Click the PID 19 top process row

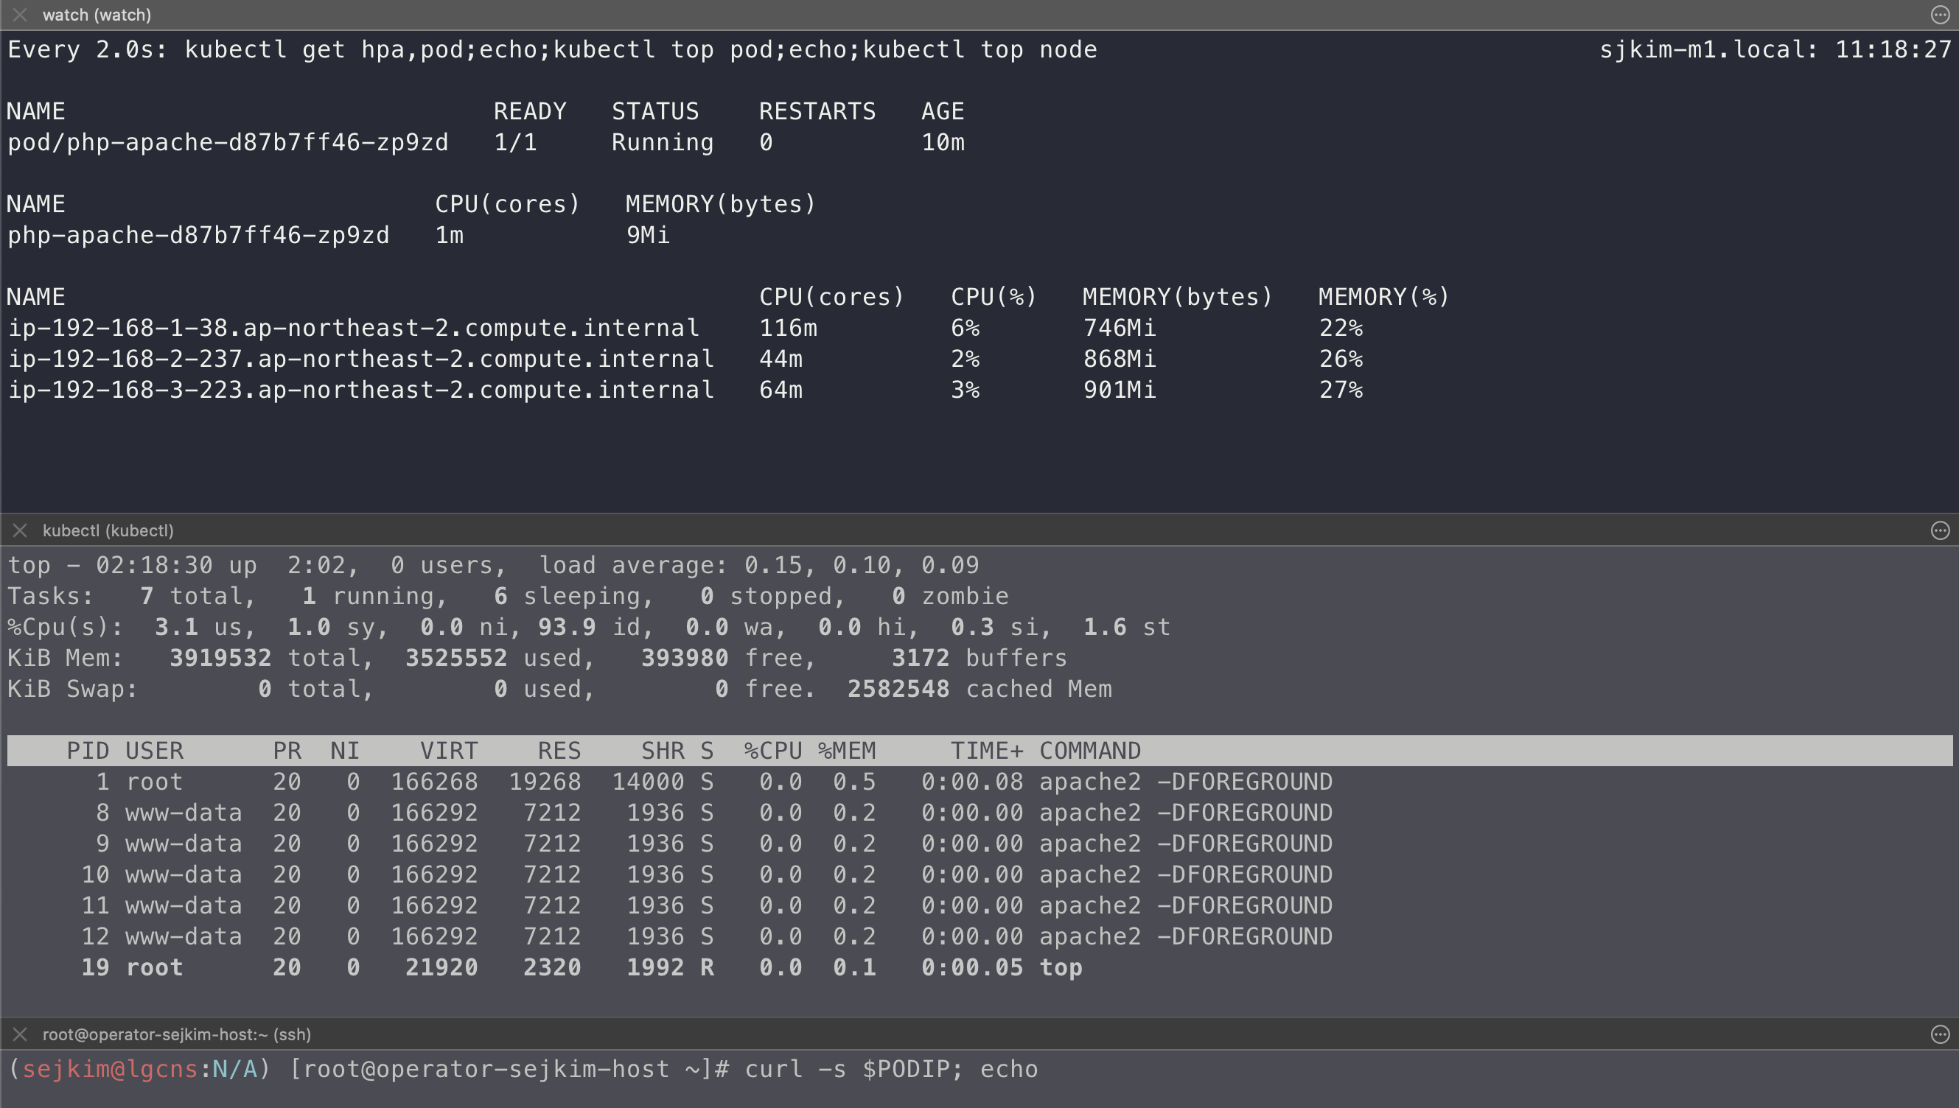click(582, 967)
